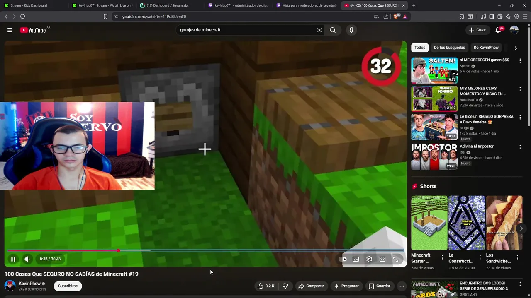Screen dimensions: 531x298
Task: Subscribe with the Suscribirse button
Action: (68, 286)
